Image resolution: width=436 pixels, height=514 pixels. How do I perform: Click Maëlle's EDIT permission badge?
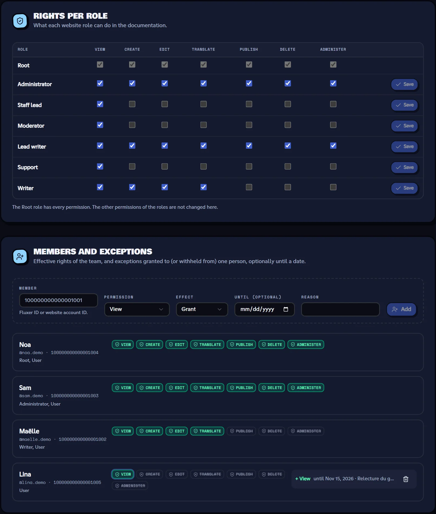(177, 431)
